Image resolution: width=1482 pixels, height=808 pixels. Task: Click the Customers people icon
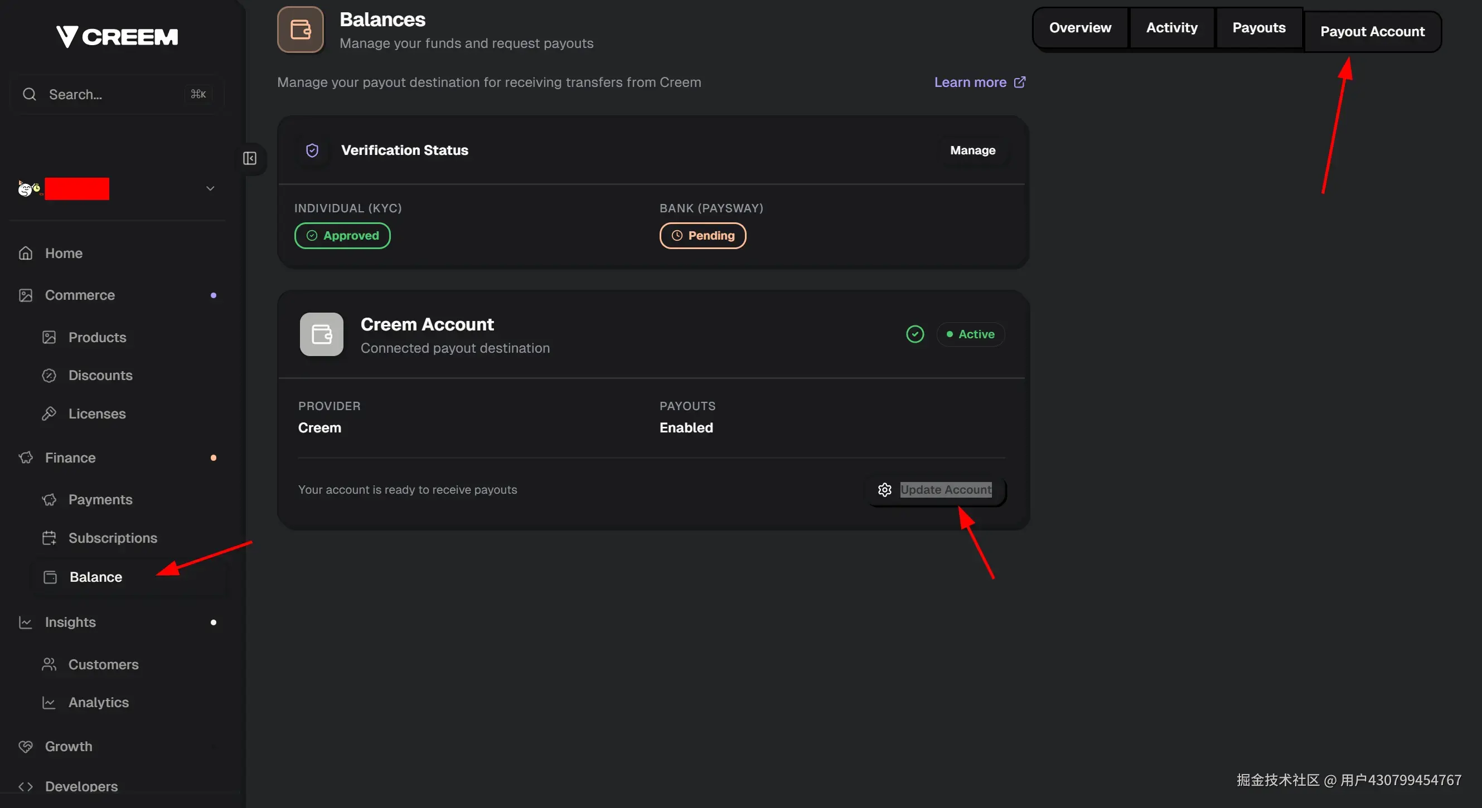[x=50, y=664]
